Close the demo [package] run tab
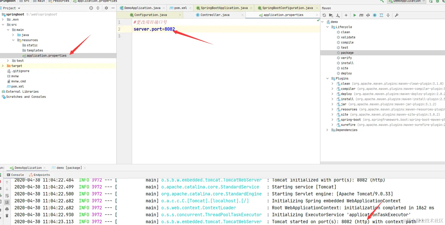 [x=85, y=168]
